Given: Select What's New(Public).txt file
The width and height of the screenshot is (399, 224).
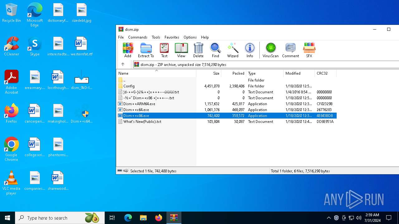Looking at the screenshot, I should 227,122.
